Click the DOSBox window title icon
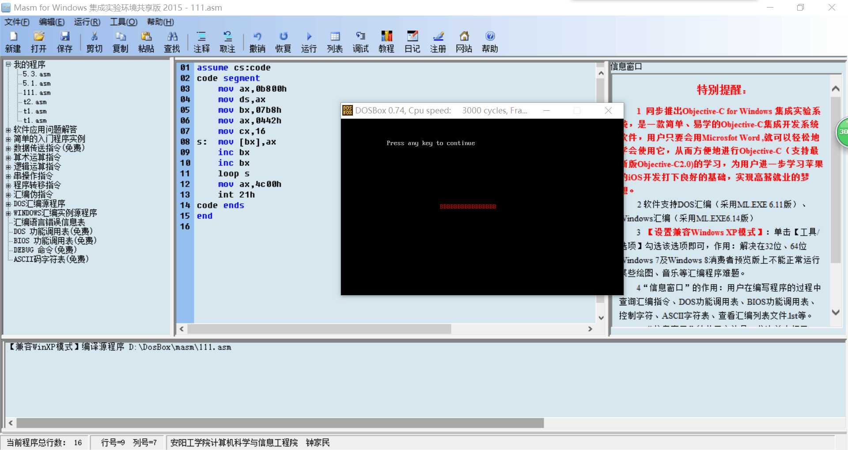848x450 pixels. pyautogui.click(x=348, y=110)
